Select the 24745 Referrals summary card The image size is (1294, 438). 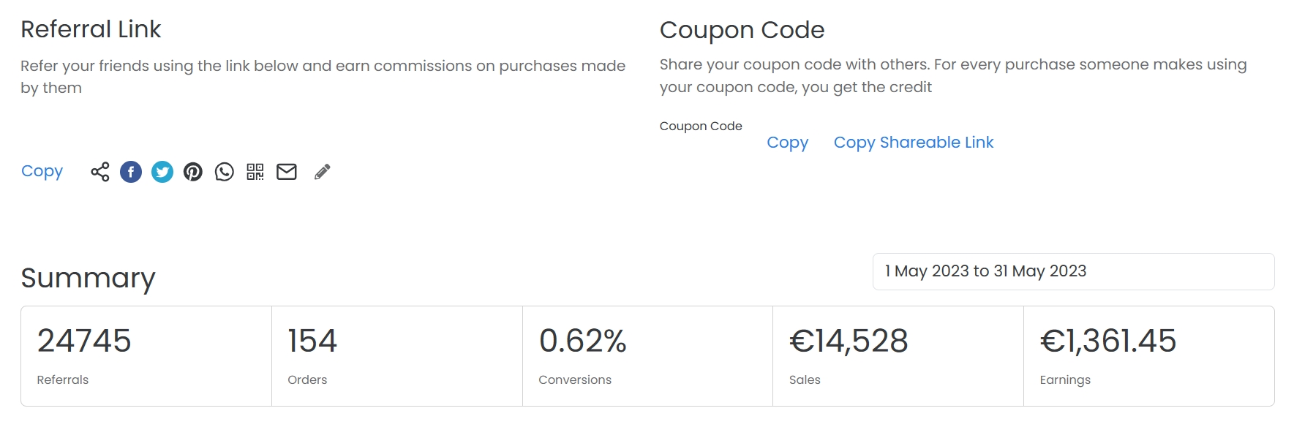(146, 356)
